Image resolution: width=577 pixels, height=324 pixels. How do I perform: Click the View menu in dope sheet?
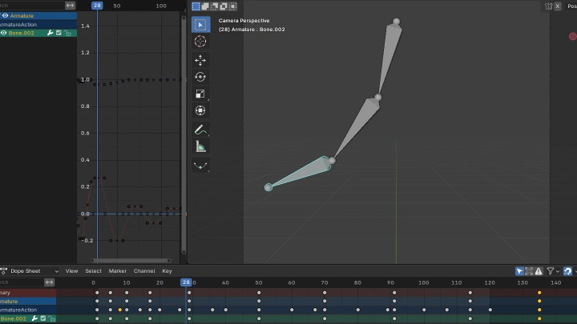click(x=71, y=271)
